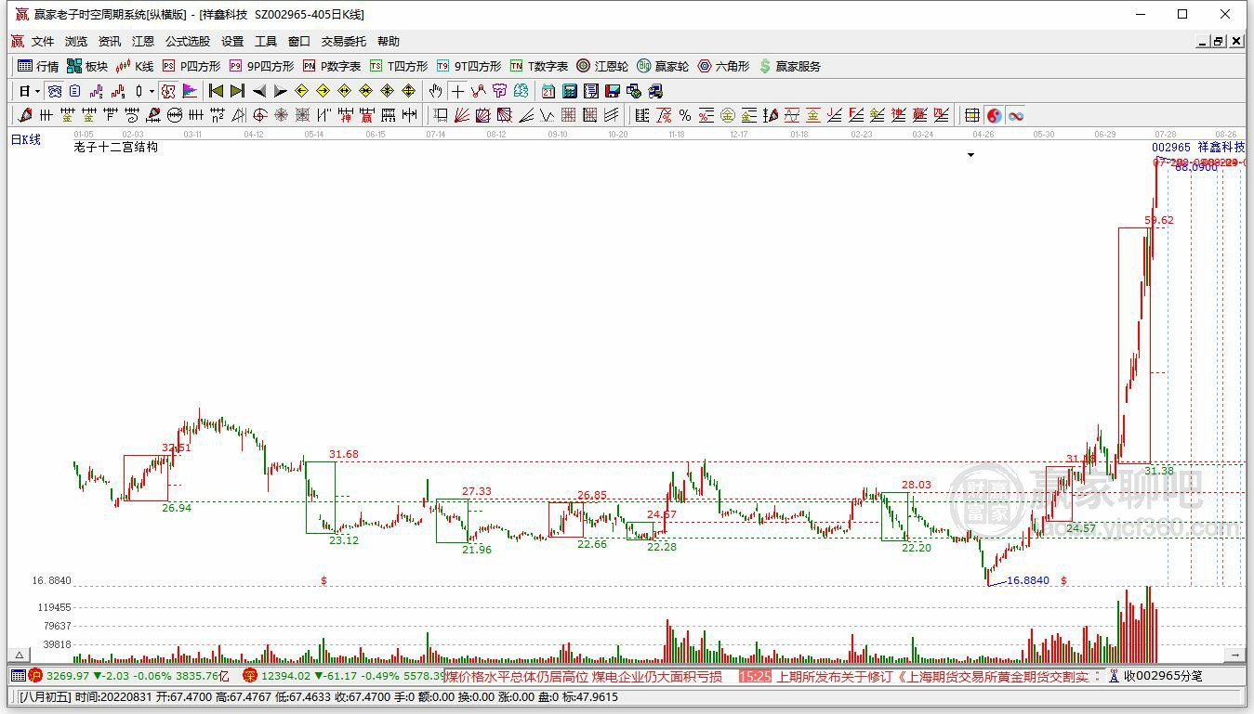
Task: Click the 16.8840 low price marker
Action: [x=1028, y=580]
